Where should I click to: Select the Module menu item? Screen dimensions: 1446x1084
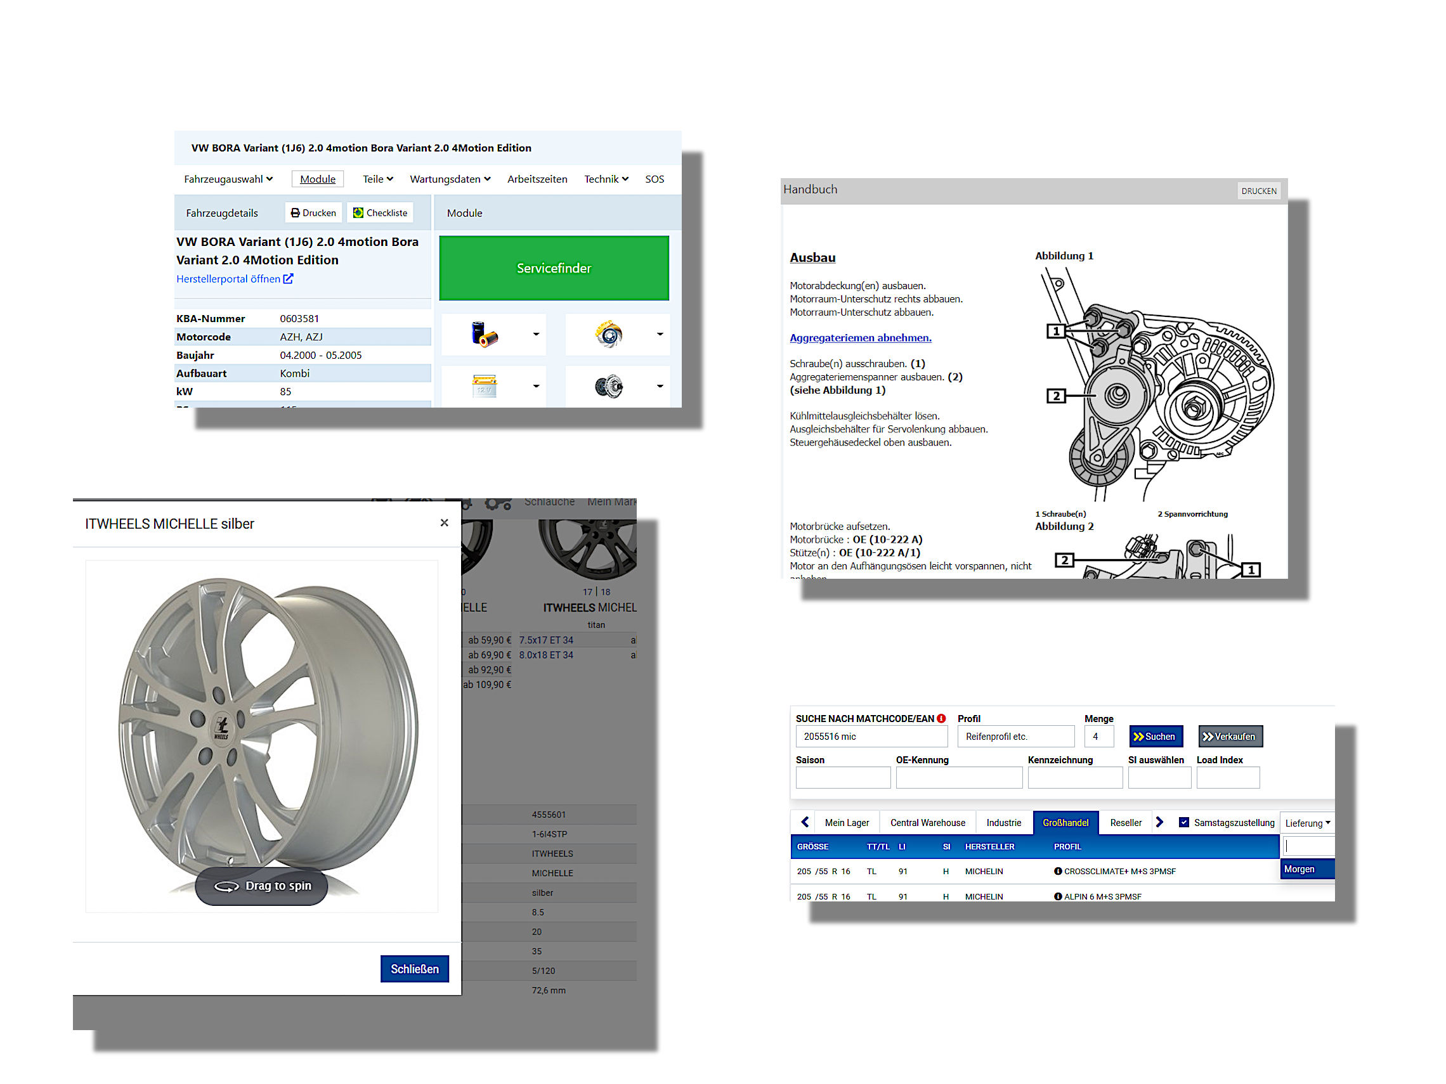[318, 179]
